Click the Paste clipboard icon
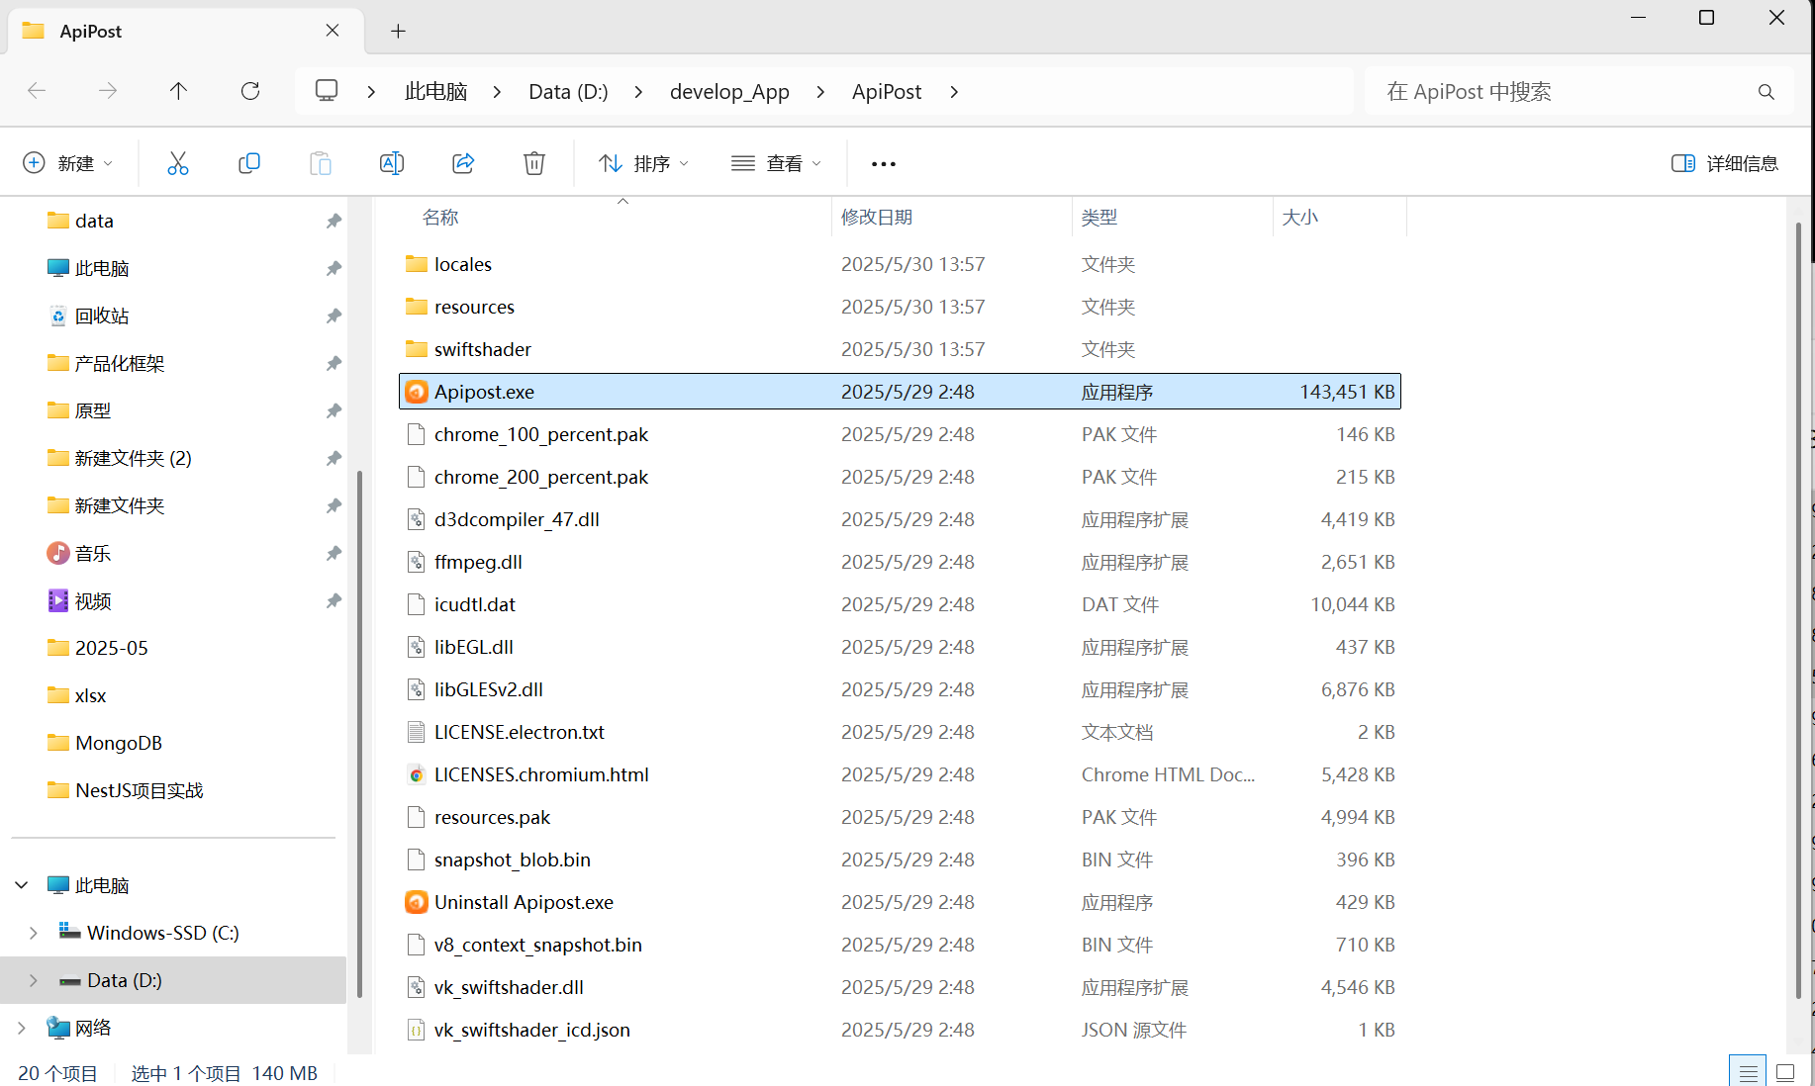This screenshot has width=1815, height=1086. coord(321,163)
